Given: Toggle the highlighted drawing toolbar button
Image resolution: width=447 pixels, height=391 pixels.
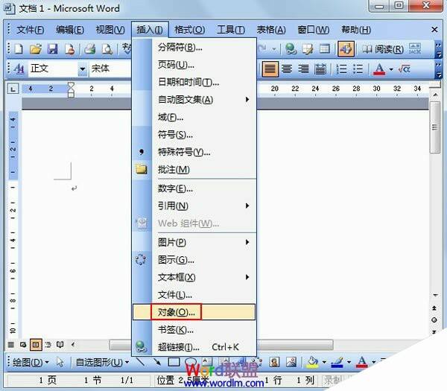Looking at the screenshot, I should (x=346, y=48).
